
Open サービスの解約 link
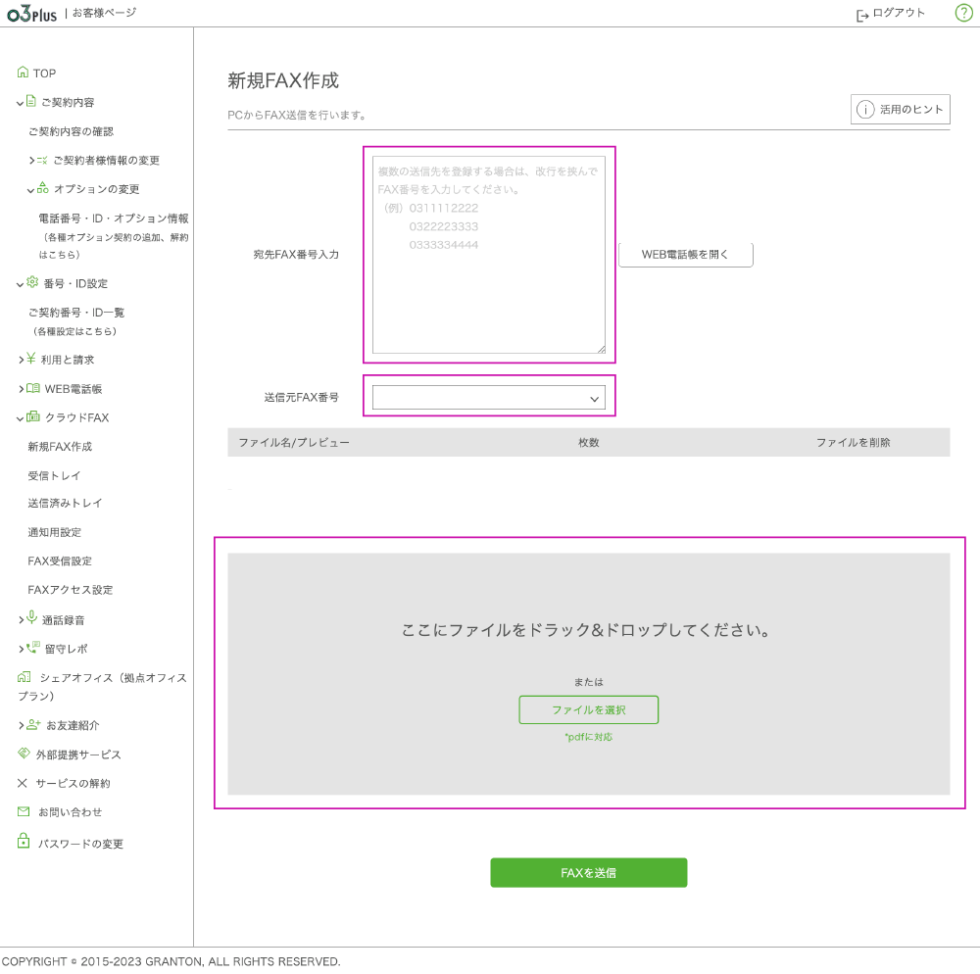click(73, 784)
